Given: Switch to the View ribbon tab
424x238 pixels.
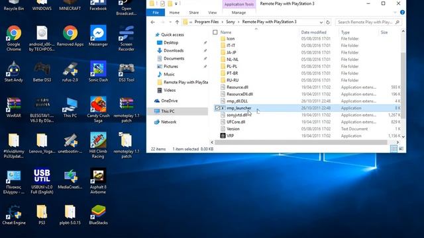Looking at the screenshot, I should [212, 13].
